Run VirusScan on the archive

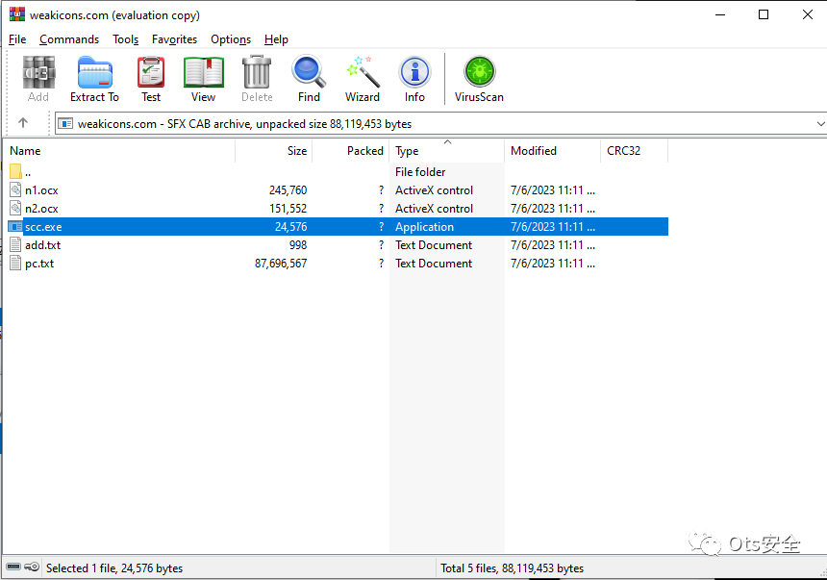click(479, 79)
